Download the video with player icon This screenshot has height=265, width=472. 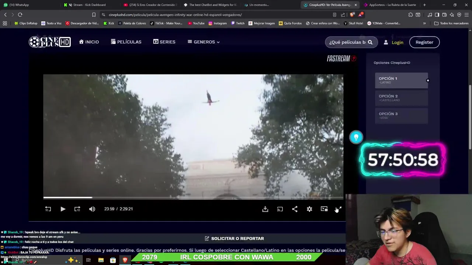pyautogui.click(x=265, y=209)
